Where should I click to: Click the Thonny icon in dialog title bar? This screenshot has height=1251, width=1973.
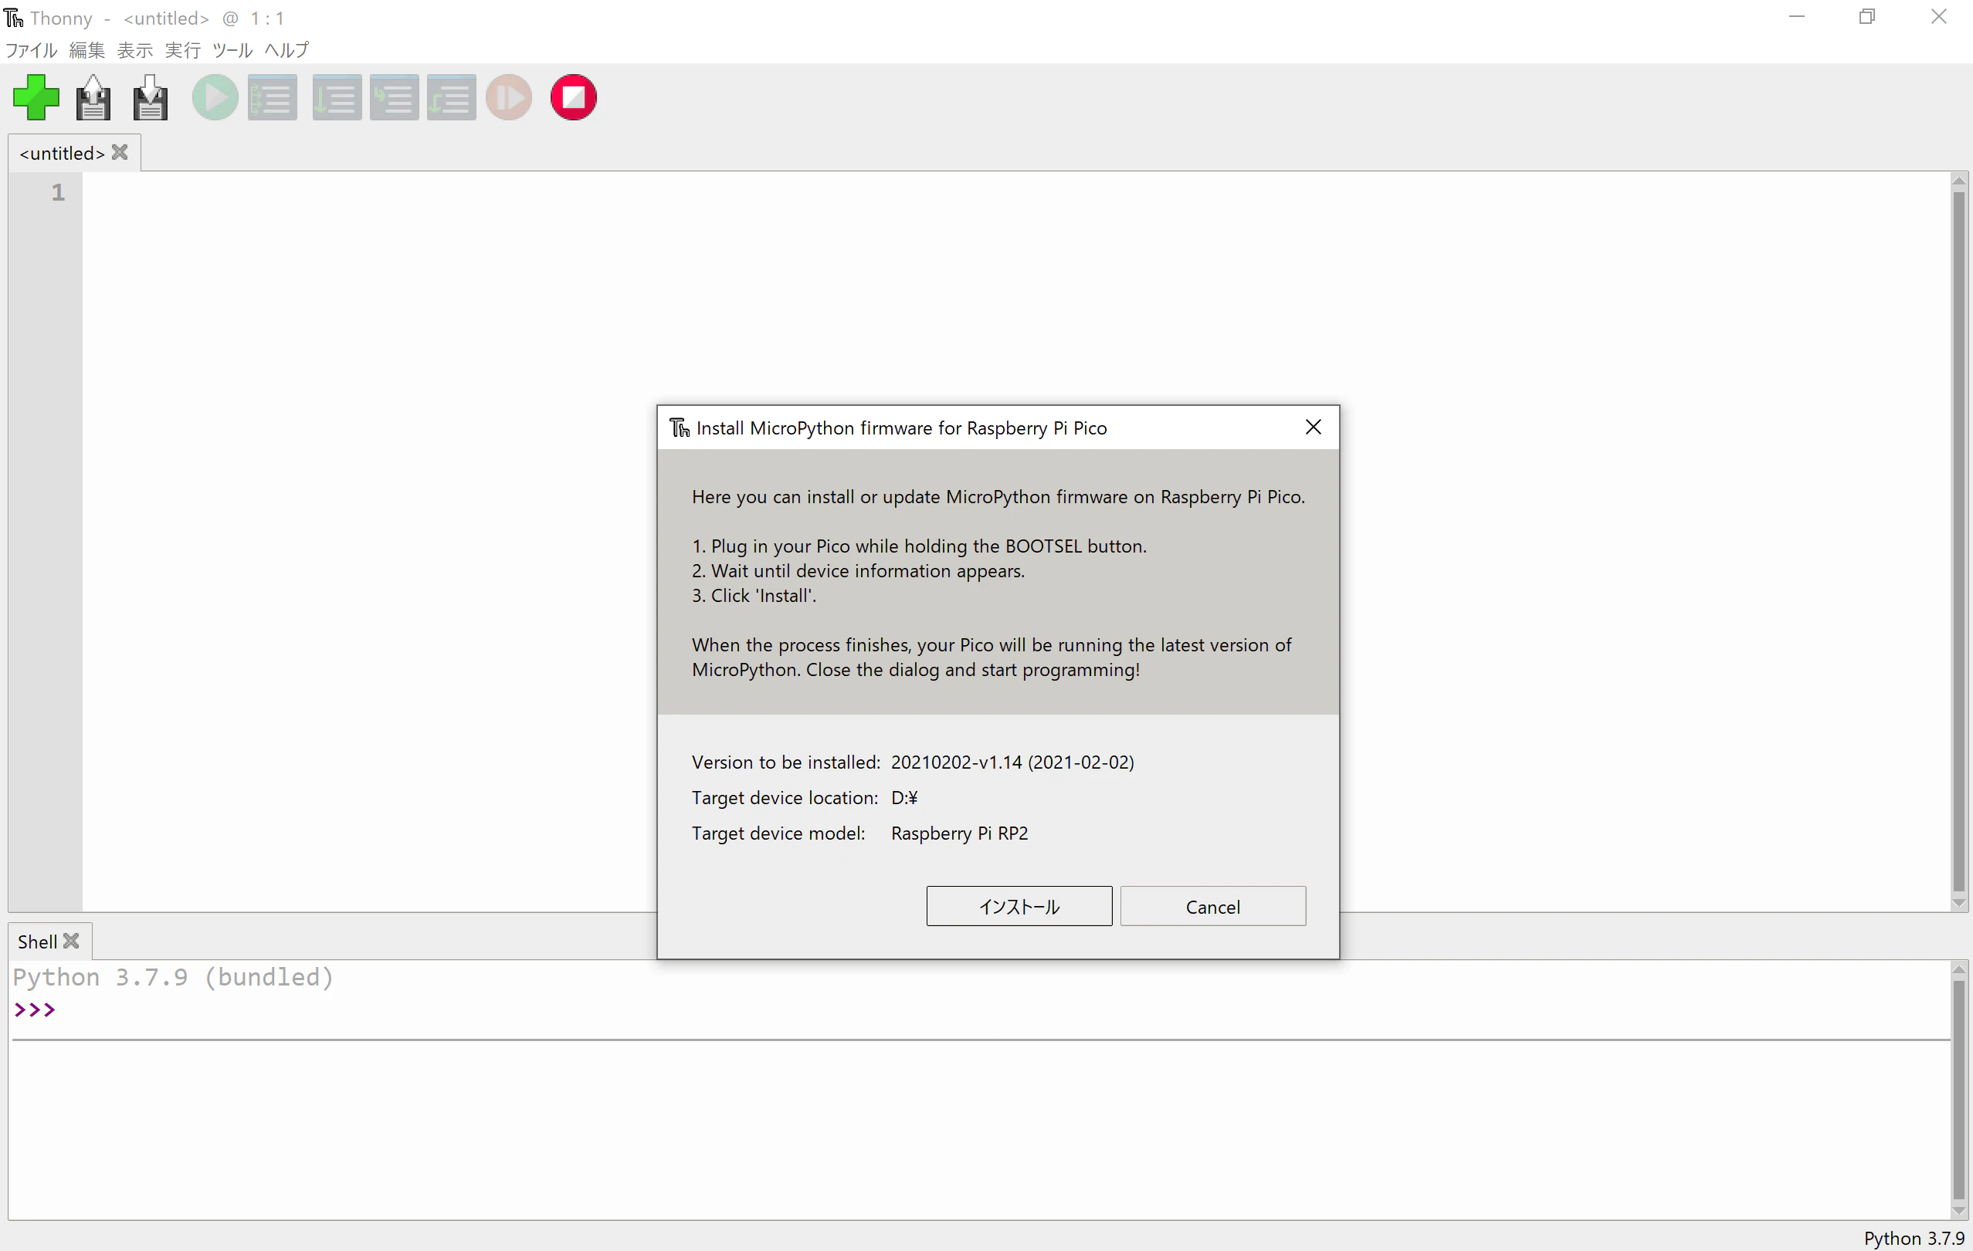[680, 428]
